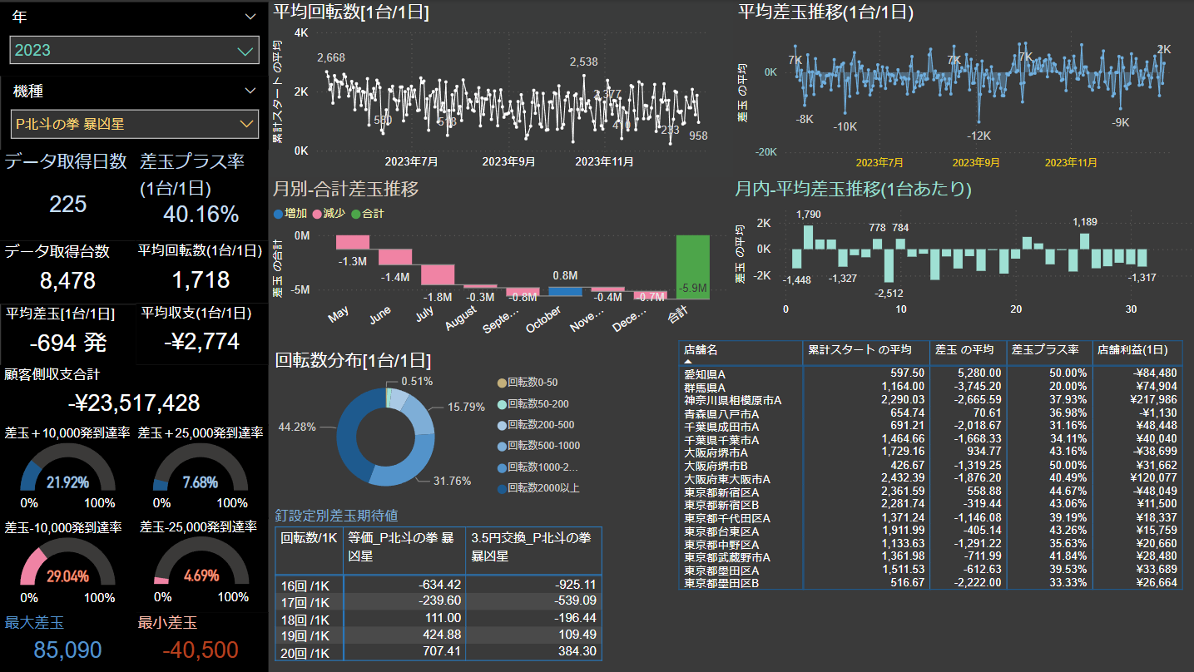Open the 2023 year selection dropdown

pos(245,51)
